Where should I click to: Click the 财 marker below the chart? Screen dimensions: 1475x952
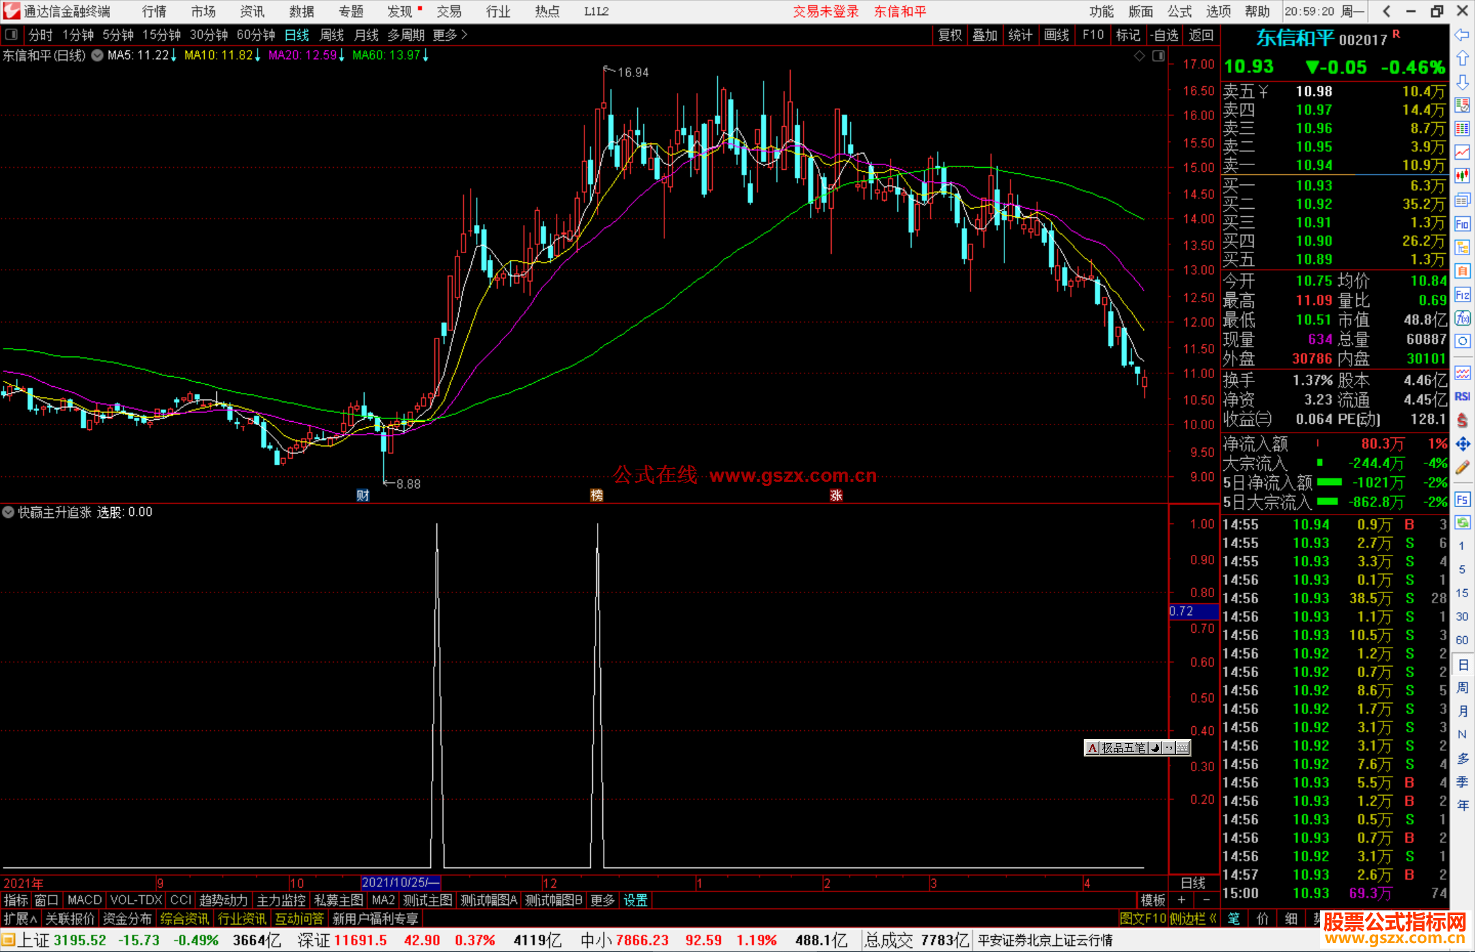(363, 495)
